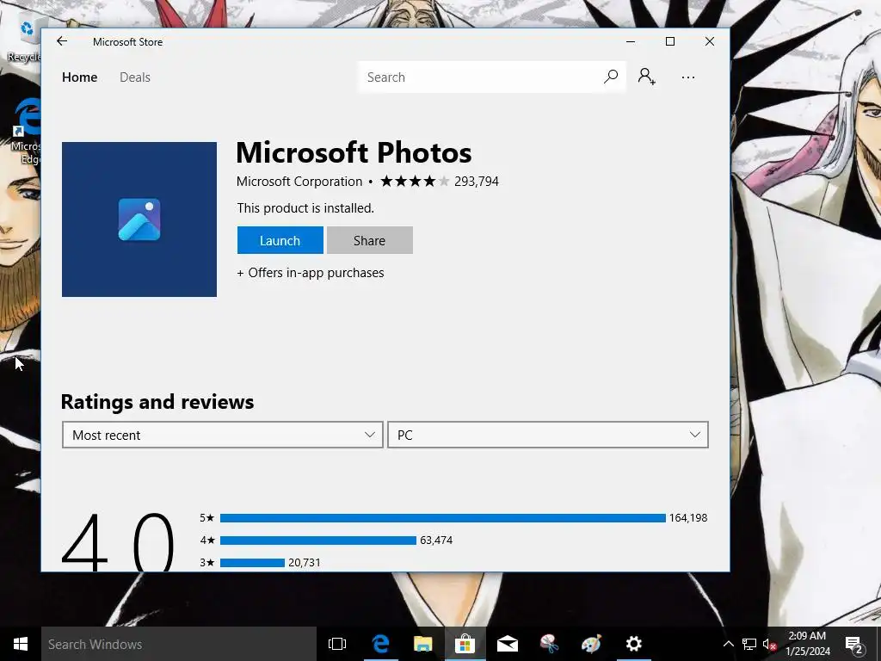Viewport: 881px width, 661px height.
Task: Select the Microsoft Edge desktop shortcut
Action: click(x=25, y=131)
